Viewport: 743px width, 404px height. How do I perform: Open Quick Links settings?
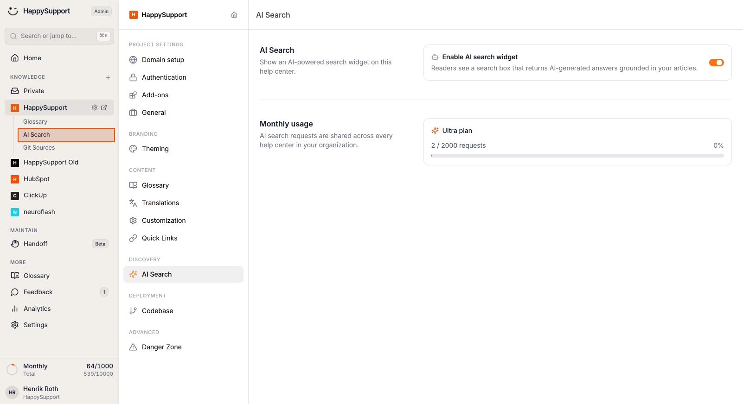click(183, 238)
